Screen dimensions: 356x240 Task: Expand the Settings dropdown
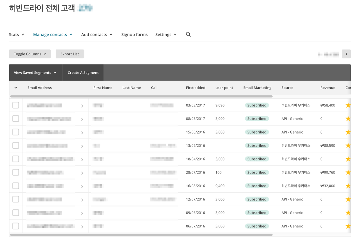166,35
